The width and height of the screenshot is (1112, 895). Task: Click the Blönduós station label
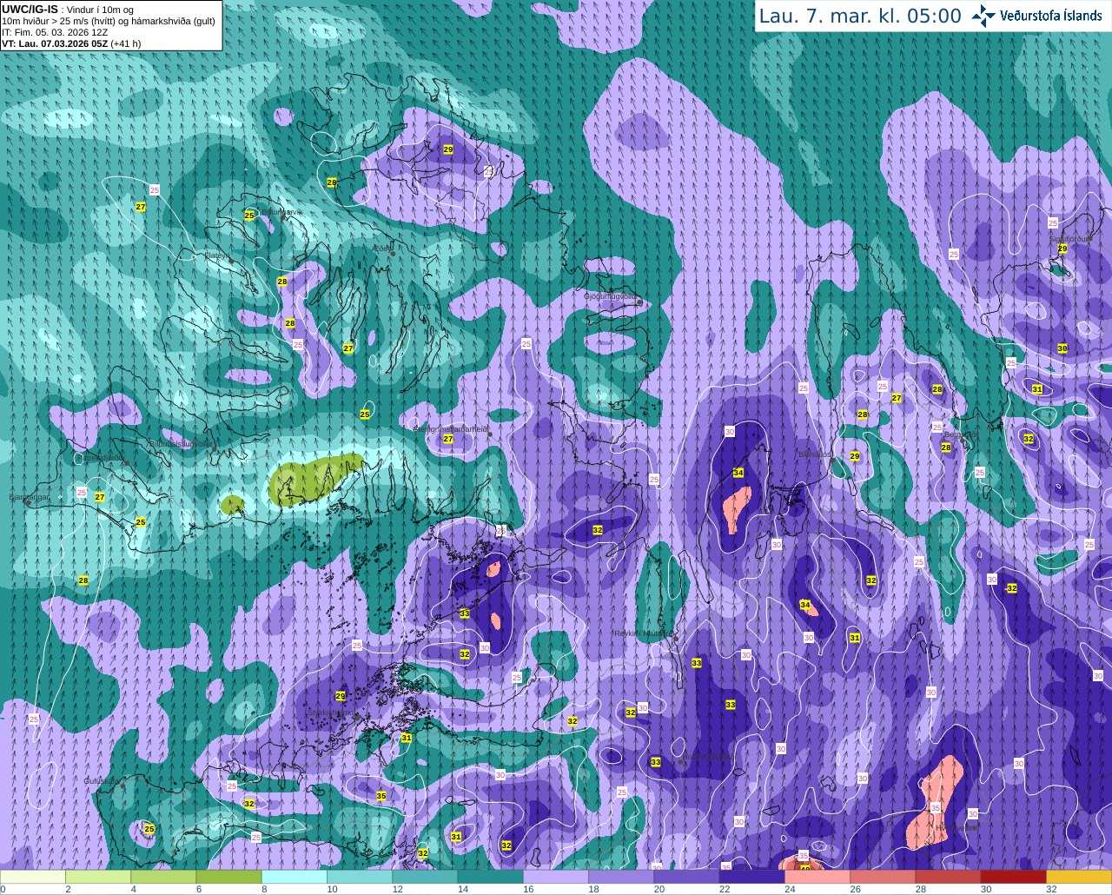point(815,454)
